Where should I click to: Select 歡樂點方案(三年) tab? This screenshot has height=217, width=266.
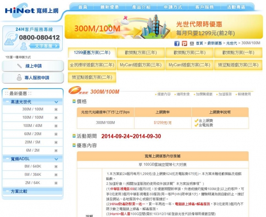pyautogui.click(x=141, y=52)
